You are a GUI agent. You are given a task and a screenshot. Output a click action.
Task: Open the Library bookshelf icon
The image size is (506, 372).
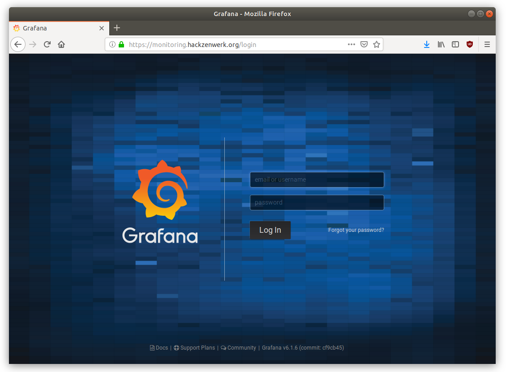441,44
